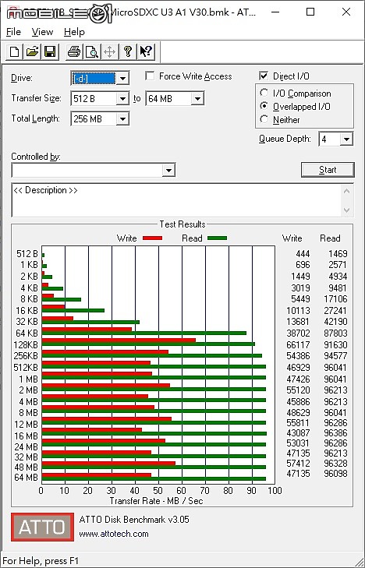Click the read value 96386
Viewport: 365px width, 568px height.
(x=335, y=433)
